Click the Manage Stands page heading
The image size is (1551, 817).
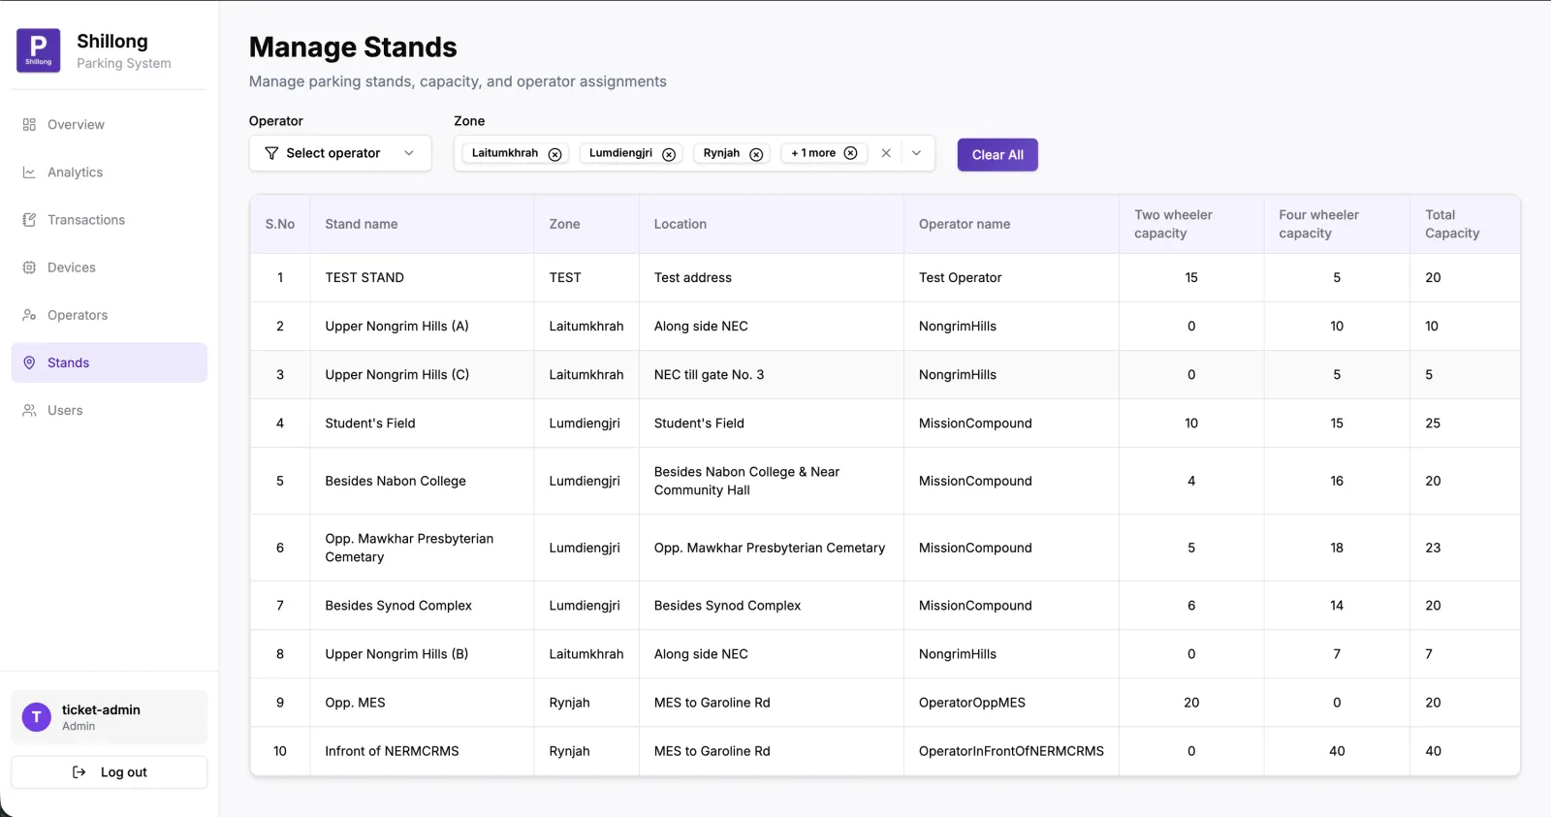353,47
